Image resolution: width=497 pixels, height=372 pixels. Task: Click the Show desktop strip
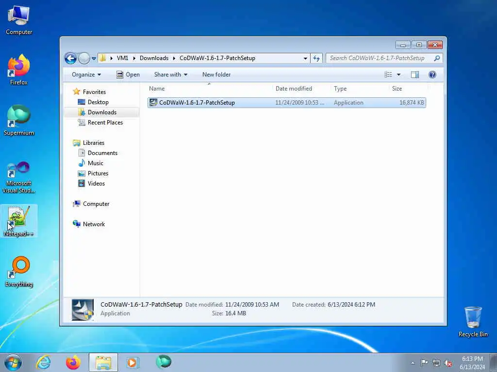pyautogui.click(x=494, y=363)
